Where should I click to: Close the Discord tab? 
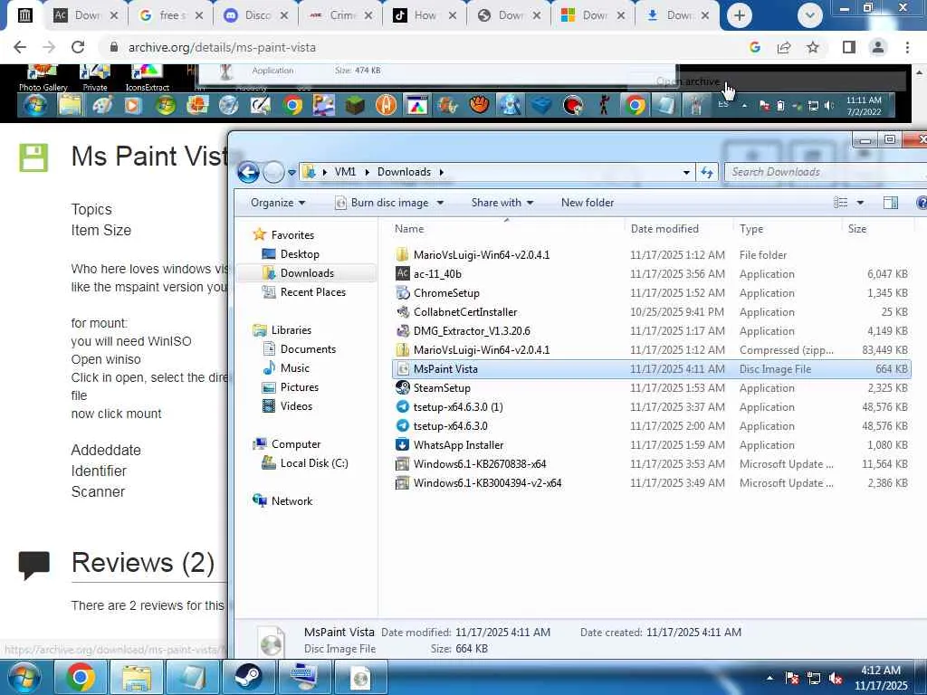point(283,15)
